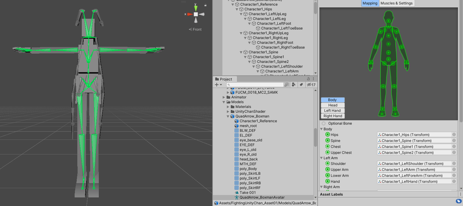This screenshot has height=206, width=463.
Task: Click the open-in-new-window icon beside the Project search box
Action: [286, 85]
